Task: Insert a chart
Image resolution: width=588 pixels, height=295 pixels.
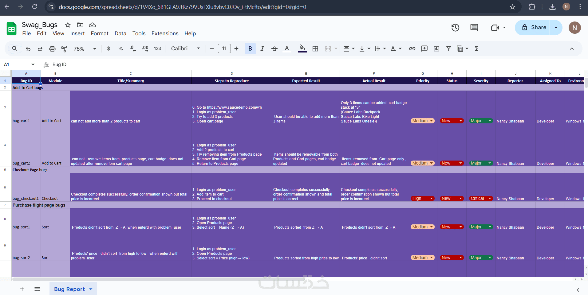Action: point(436,49)
